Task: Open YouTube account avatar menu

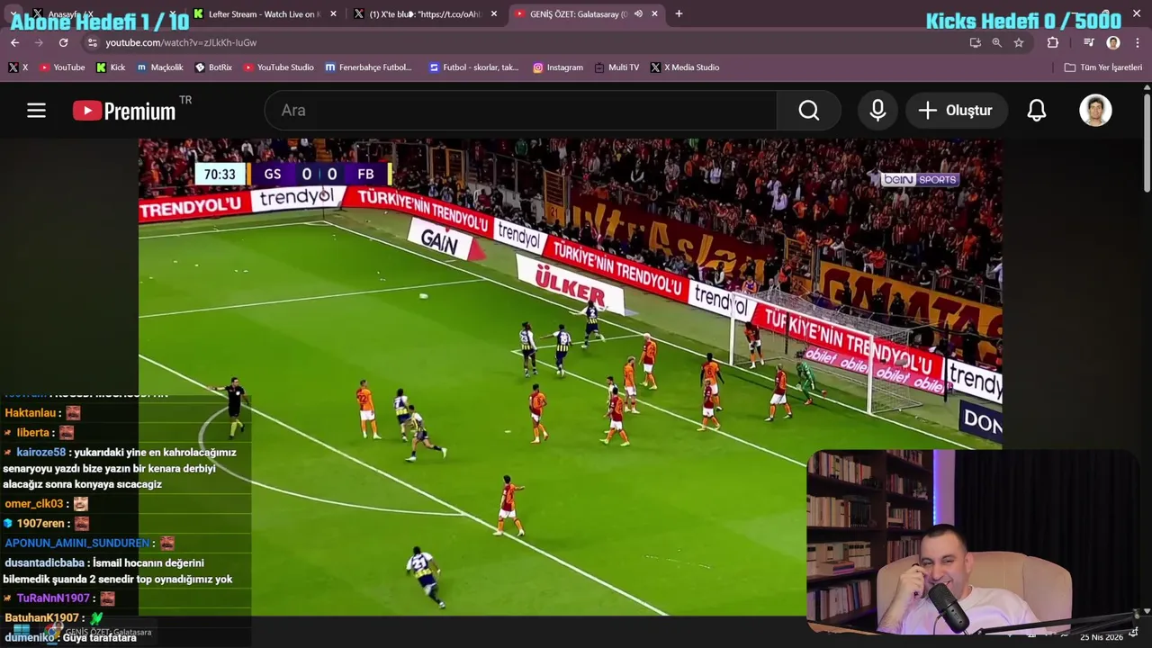Action: click(1095, 110)
